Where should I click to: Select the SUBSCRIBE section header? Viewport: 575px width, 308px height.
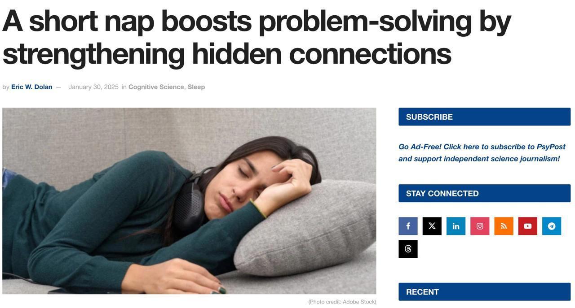click(484, 117)
